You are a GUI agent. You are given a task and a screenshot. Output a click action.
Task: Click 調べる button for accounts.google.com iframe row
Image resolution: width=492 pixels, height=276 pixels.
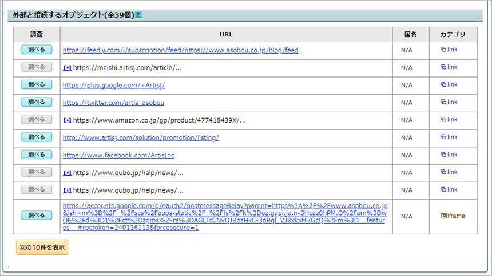point(37,216)
